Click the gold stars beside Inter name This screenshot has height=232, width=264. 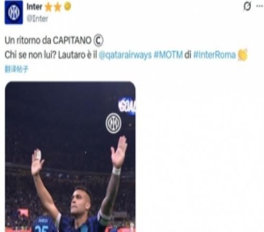tap(53, 7)
